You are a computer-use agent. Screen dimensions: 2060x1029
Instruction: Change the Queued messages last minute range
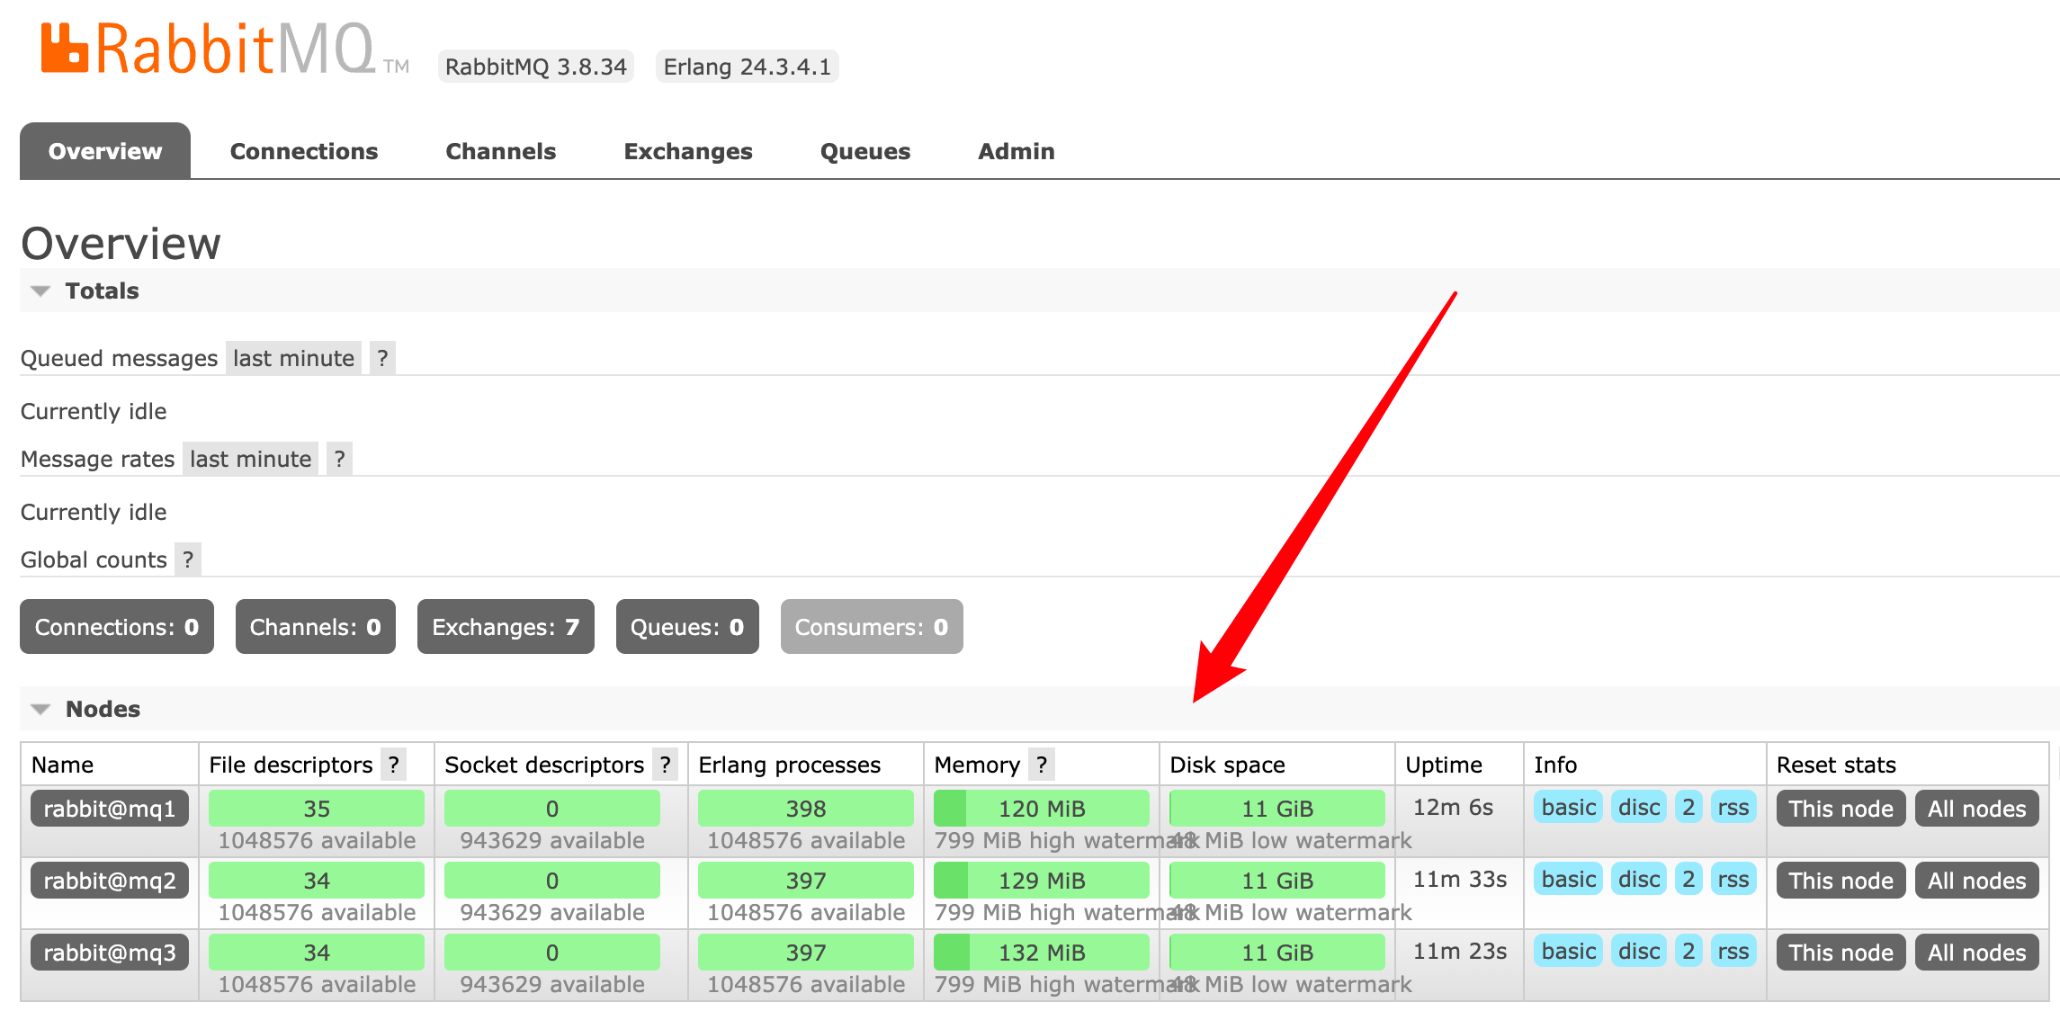tap(293, 358)
